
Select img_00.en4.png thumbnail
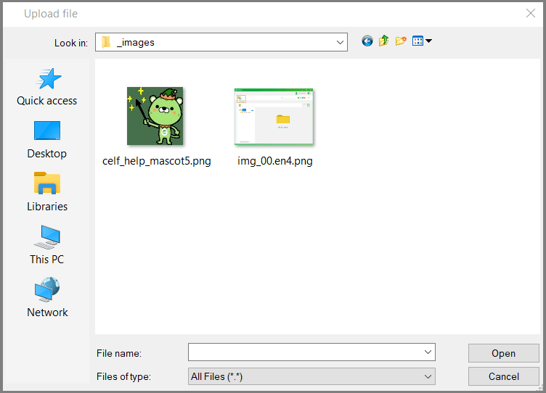(274, 116)
